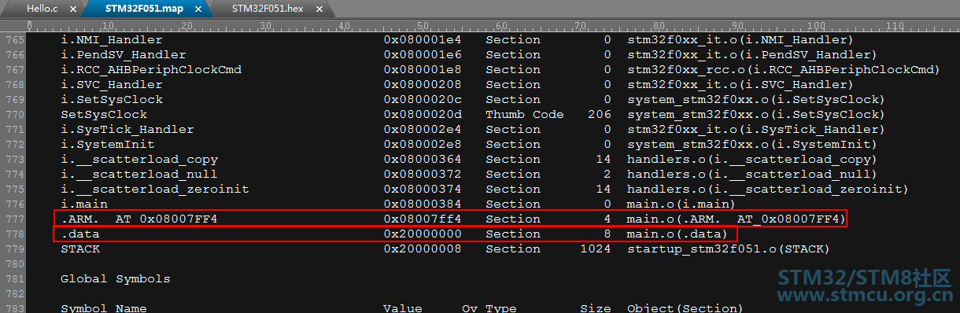The image size is (960, 313).
Task: Click line number 777 in the gutter
Action: pyautogui.click(x=14, y=219)
